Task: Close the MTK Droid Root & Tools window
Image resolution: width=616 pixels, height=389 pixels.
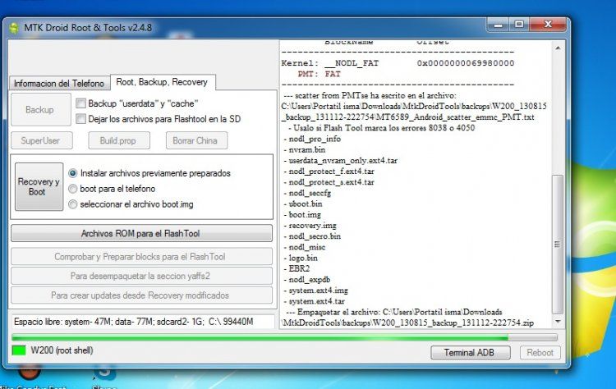Action: pos(548,25)
